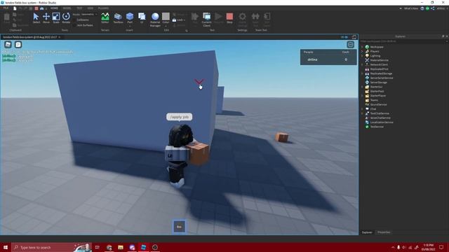The width and height of the screenshot is (449, 252).
Task: Select ReplicatedFirst in Explorer
Action: (379, 69)
